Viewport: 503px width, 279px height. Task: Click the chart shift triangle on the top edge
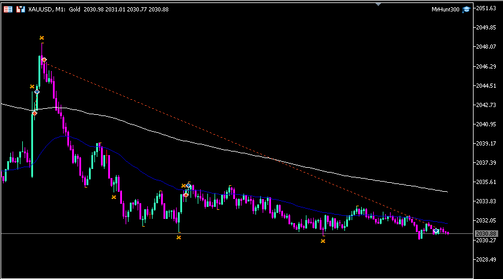tap(378, 4)
